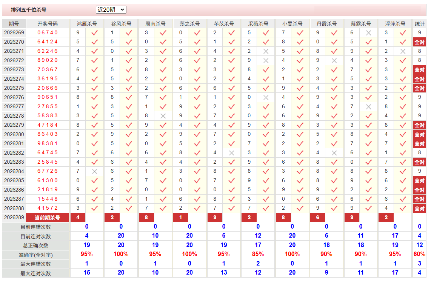
Task: Click the 60% overall accuracy value
Action: pos(419,254)
